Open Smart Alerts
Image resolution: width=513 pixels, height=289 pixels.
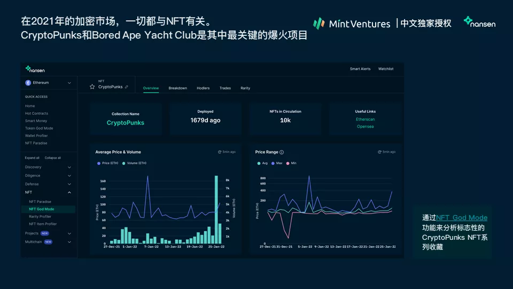tap(360, 69)
